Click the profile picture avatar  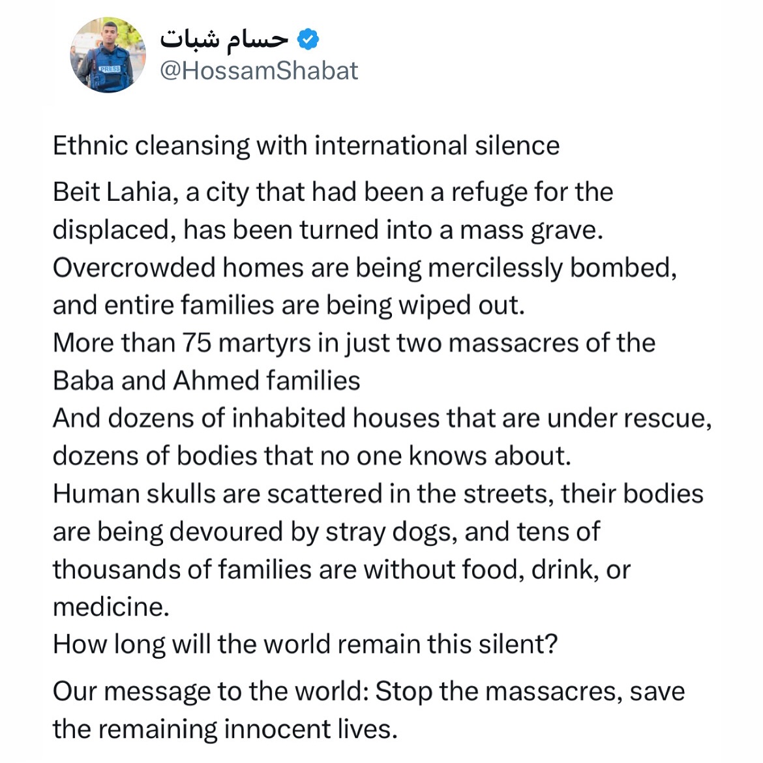coord(108,55)
